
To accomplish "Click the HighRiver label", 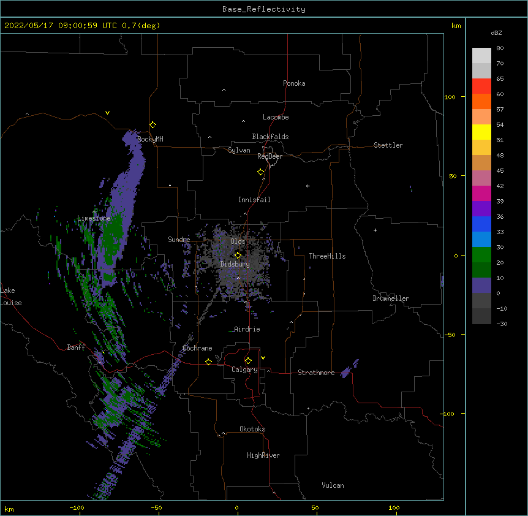I will [263, 455].
